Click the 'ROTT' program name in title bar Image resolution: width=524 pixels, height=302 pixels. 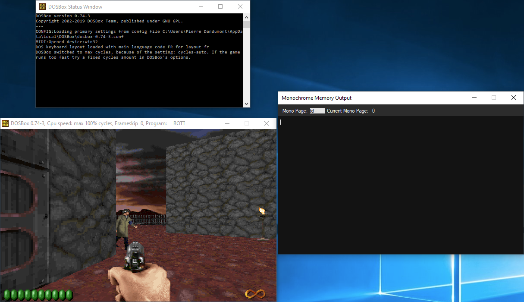[179, 123]
